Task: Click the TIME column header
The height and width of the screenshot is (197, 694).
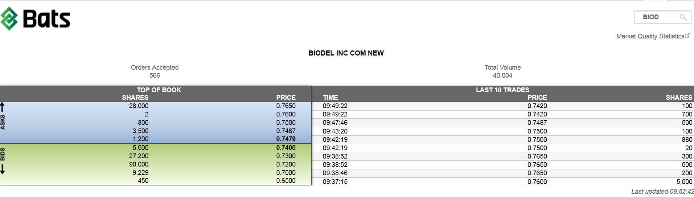Action: coord(330,98)
